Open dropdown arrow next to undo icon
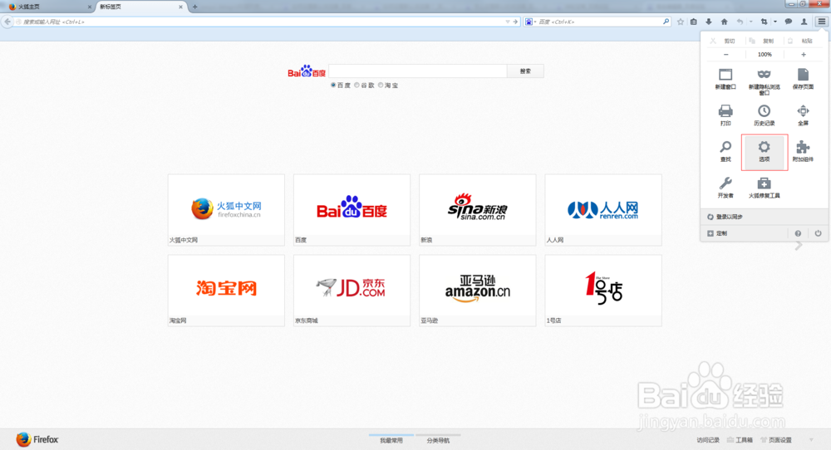The image size is (831, 450). [750, 22]
